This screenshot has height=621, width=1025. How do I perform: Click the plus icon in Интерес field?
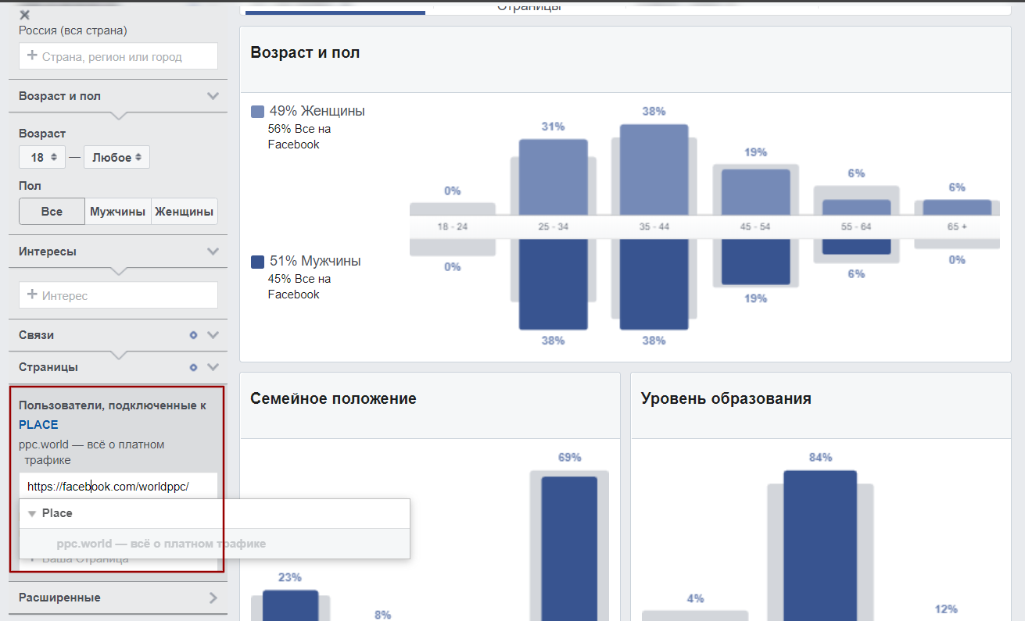point(32,294)
